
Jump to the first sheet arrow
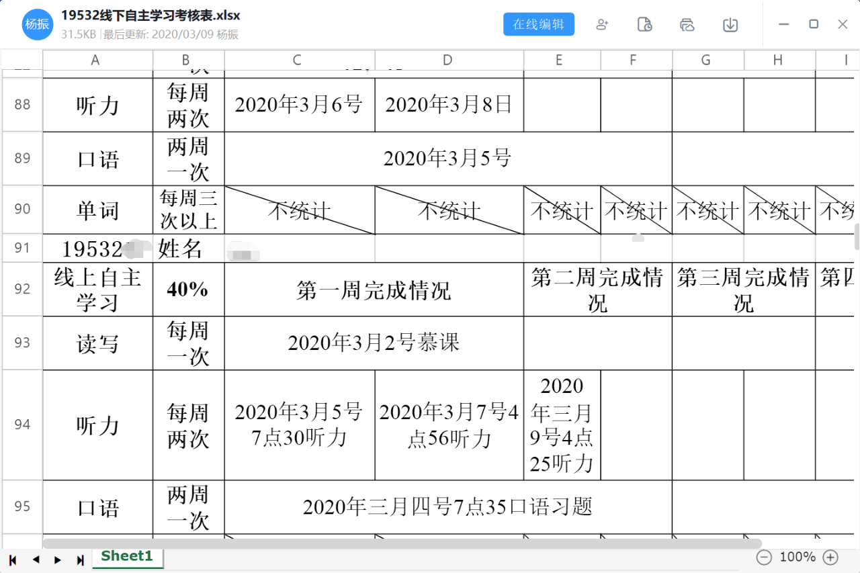(13, 560)
